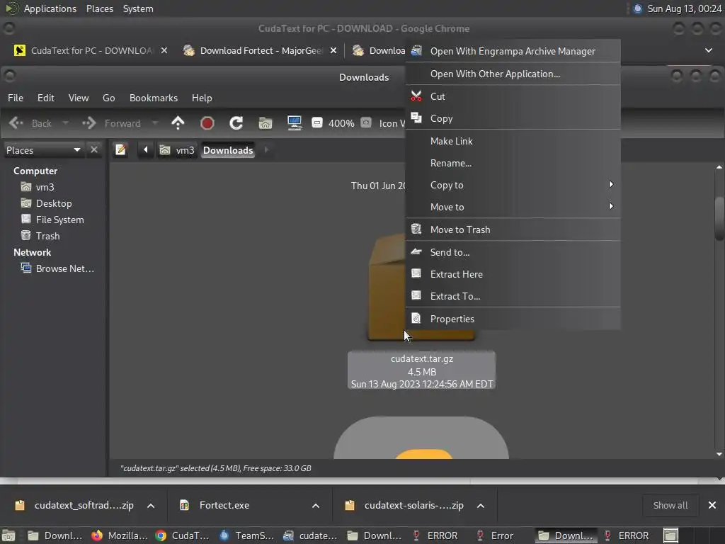Go up to parent folder
725x544 pixels.
point(178,123)
